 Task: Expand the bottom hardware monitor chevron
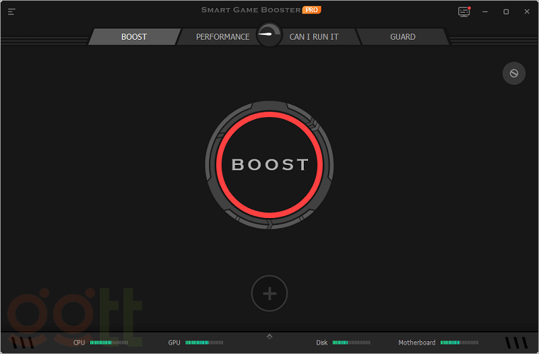269,336
